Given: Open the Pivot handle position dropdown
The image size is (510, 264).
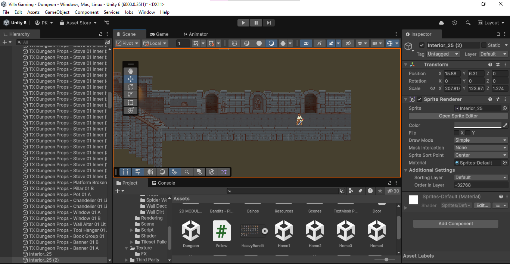Looking at the screenshot, I should pos(127,43).
